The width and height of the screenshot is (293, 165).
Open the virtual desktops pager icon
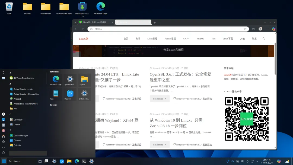[47, 161]
